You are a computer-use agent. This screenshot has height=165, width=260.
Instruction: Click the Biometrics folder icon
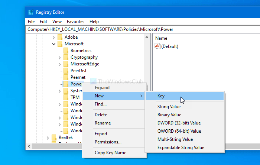[66, 51]
